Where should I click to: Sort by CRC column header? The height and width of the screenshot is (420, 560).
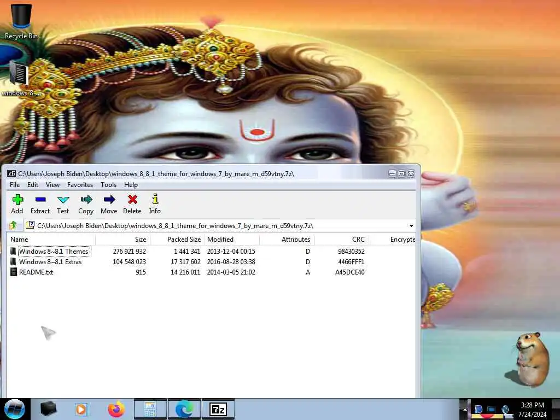click(x=341, y=240)
